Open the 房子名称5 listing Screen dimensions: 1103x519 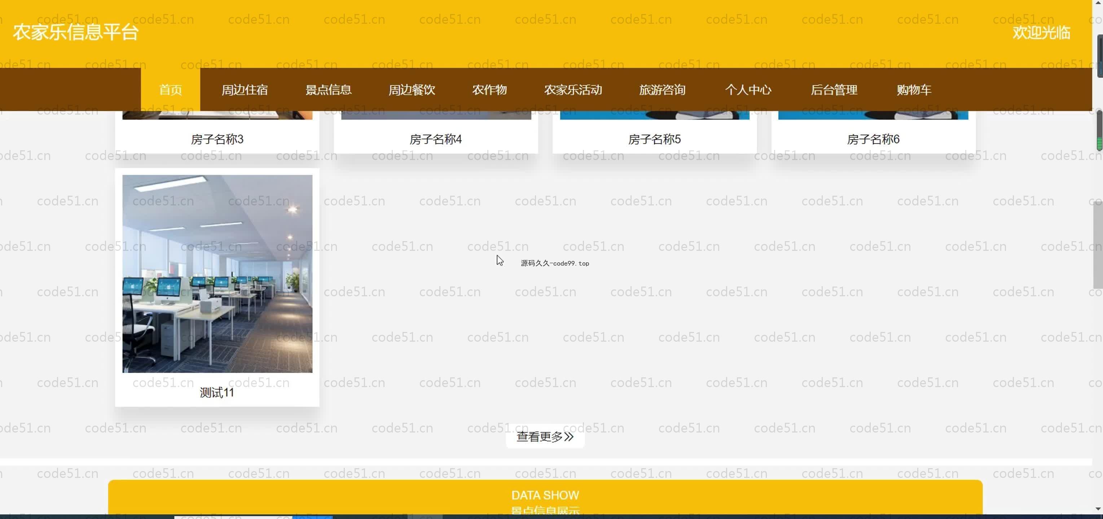pyautogui.click(x=654, y=139)
